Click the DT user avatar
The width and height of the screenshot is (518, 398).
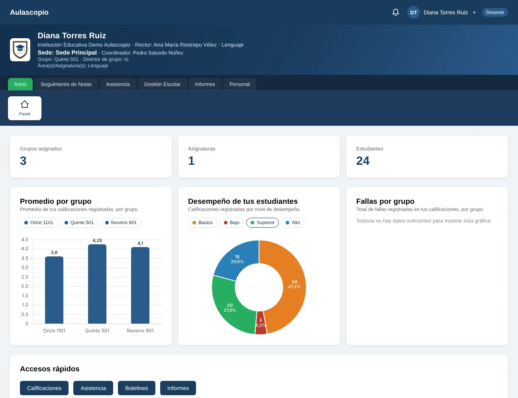(x=414, y=12)
